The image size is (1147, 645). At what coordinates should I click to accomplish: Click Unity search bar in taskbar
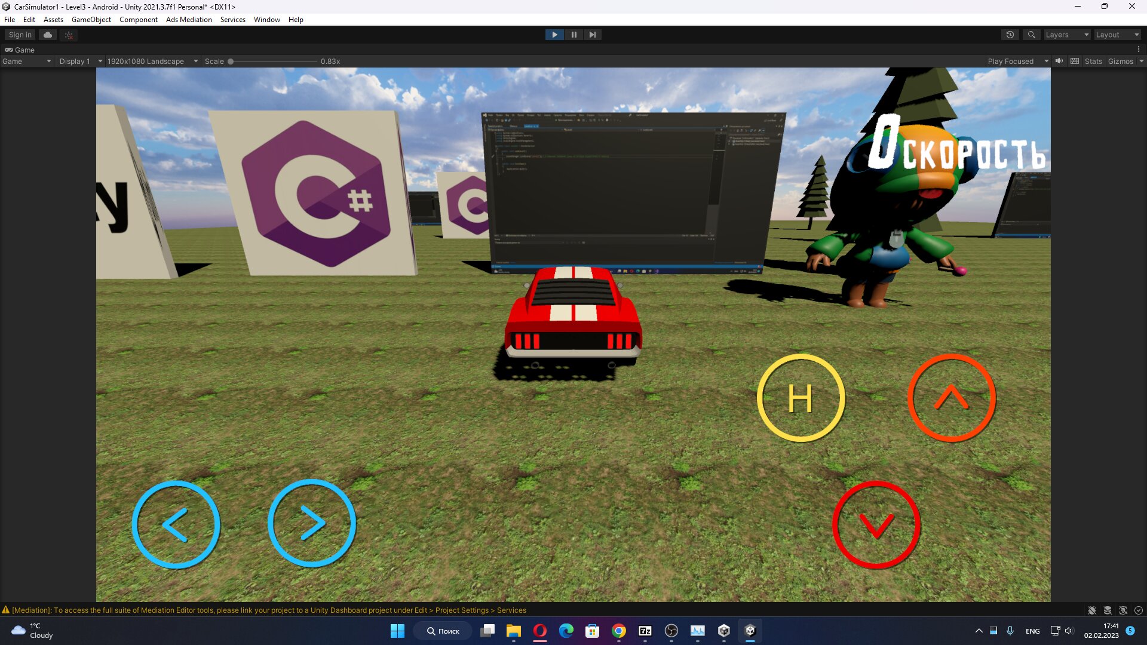1031,35
